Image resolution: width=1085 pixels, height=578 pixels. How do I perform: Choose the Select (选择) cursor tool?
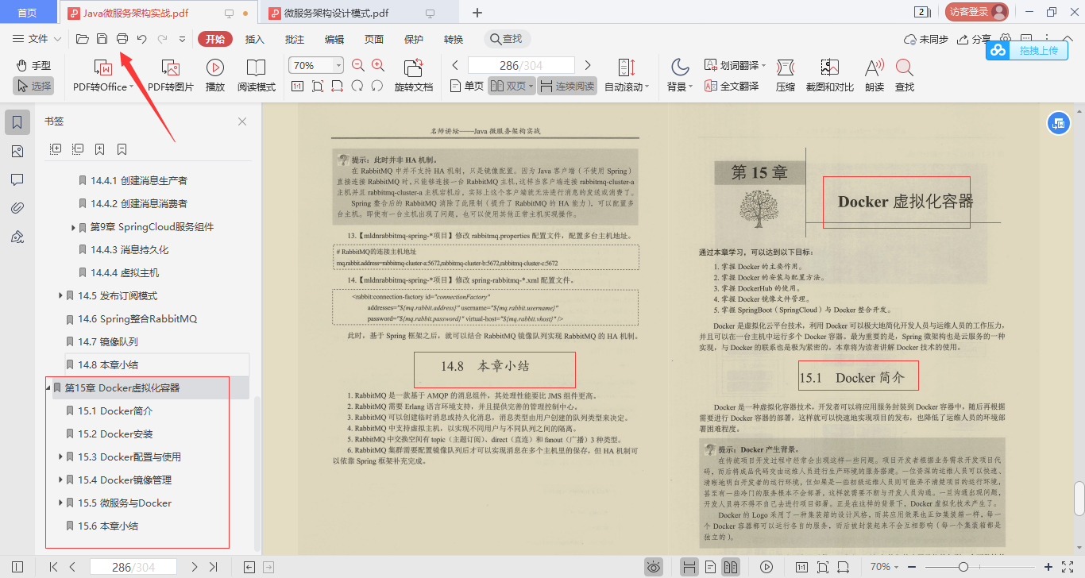[33, 86]
